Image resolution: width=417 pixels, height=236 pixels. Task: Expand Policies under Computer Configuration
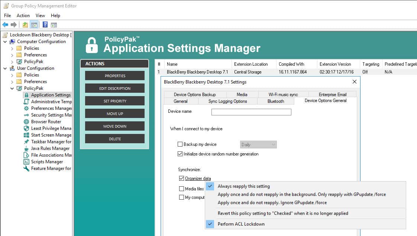(12, 48)
